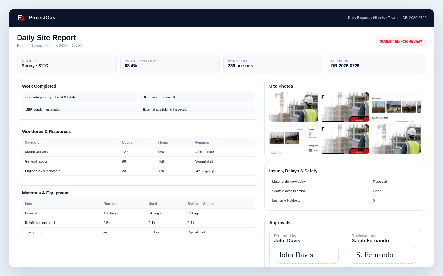
Task: Click 'External scaffolding inspection' work item
Action: point(197,109)
